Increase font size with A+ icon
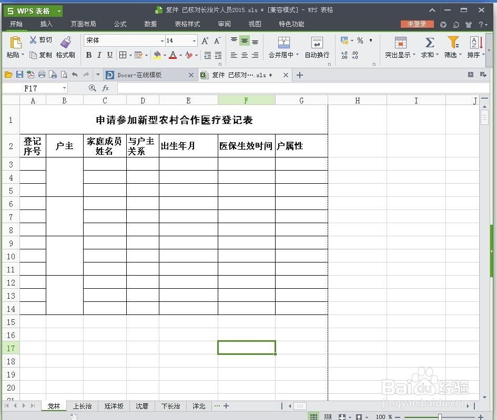 (205, 40)
